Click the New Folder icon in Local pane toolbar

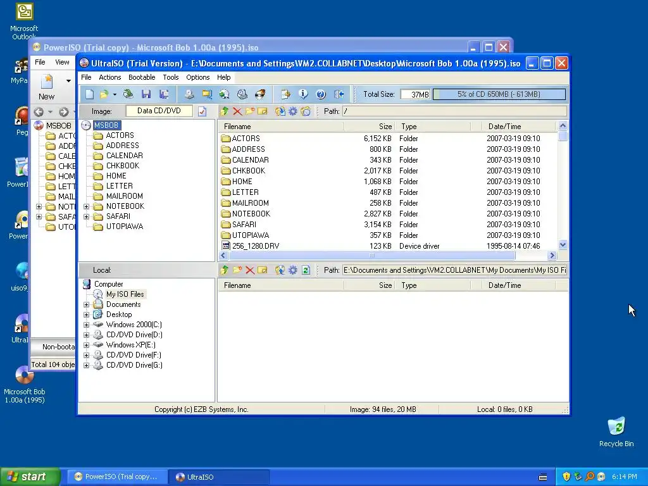(x=237, y=270)
